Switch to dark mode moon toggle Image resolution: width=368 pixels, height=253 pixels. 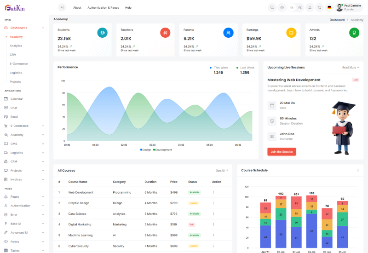click(299, 7)
